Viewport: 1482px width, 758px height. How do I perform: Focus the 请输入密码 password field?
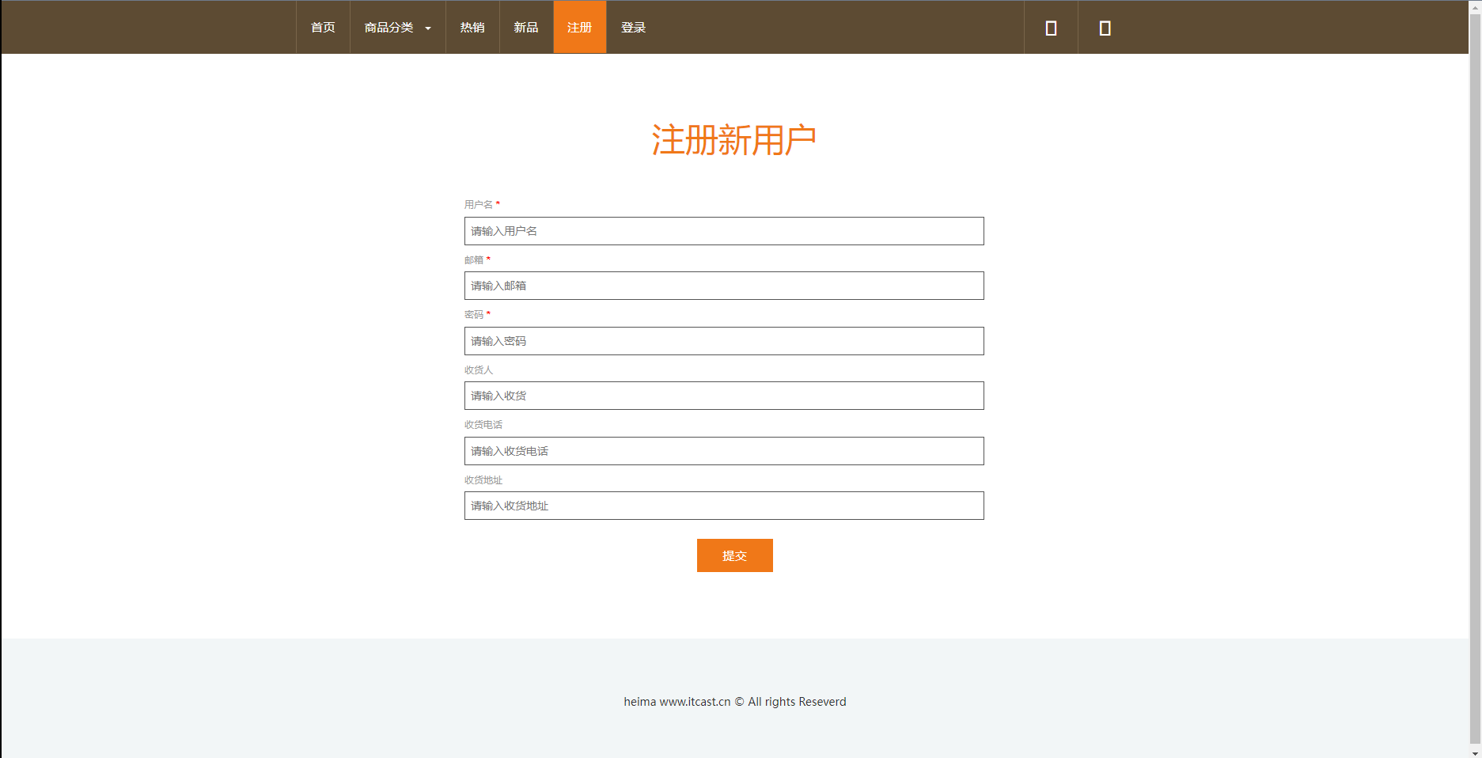coord(724,341)
